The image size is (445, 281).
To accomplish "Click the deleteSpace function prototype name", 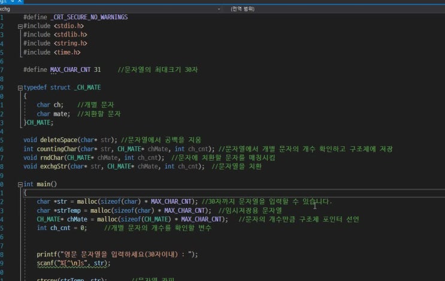I will [59, 140].
